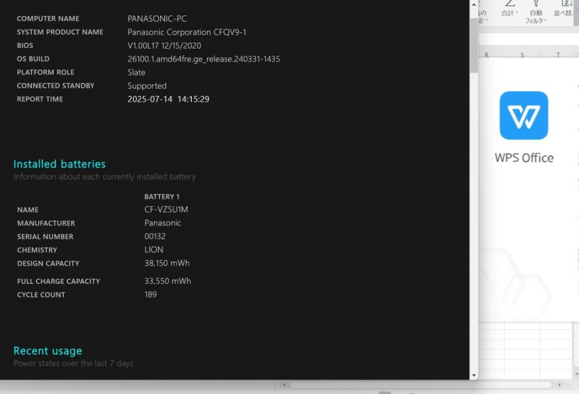Viewport: 579px width, 394px height.
Task: Click the spreadsheet horizontal scroll right arrow
Action: [559, 385]
